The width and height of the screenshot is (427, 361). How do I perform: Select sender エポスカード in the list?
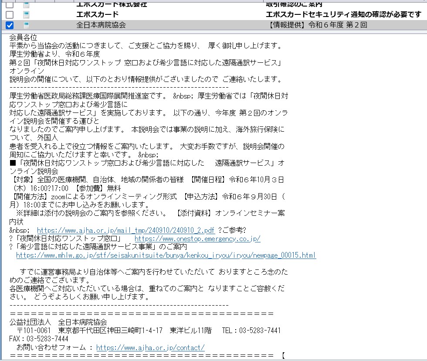pyautogui.click(x=98, y=14)
